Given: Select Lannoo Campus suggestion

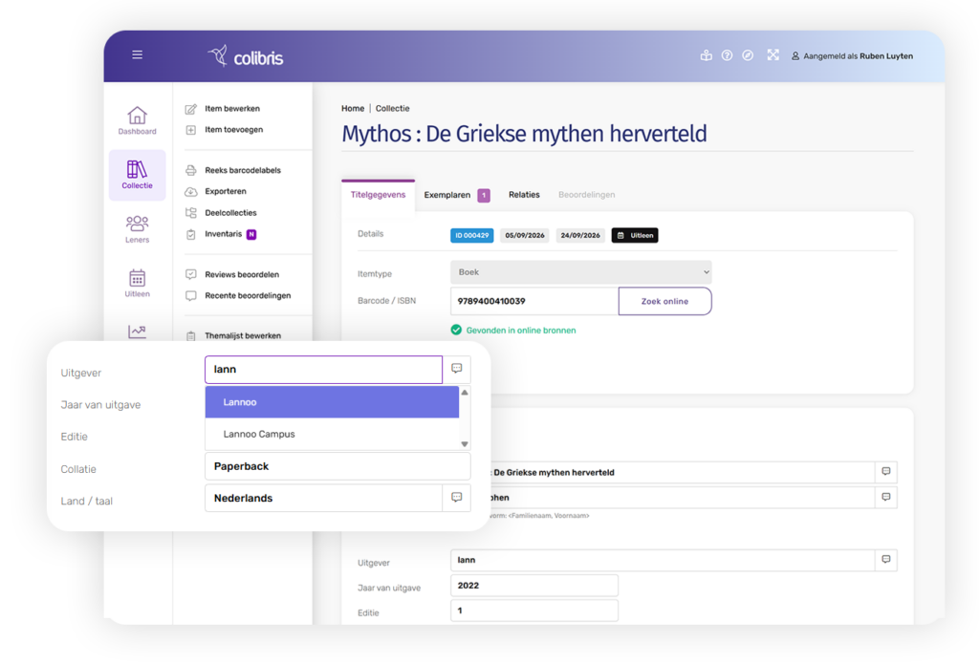Looking at the screenshot, I should coord(332,435).
